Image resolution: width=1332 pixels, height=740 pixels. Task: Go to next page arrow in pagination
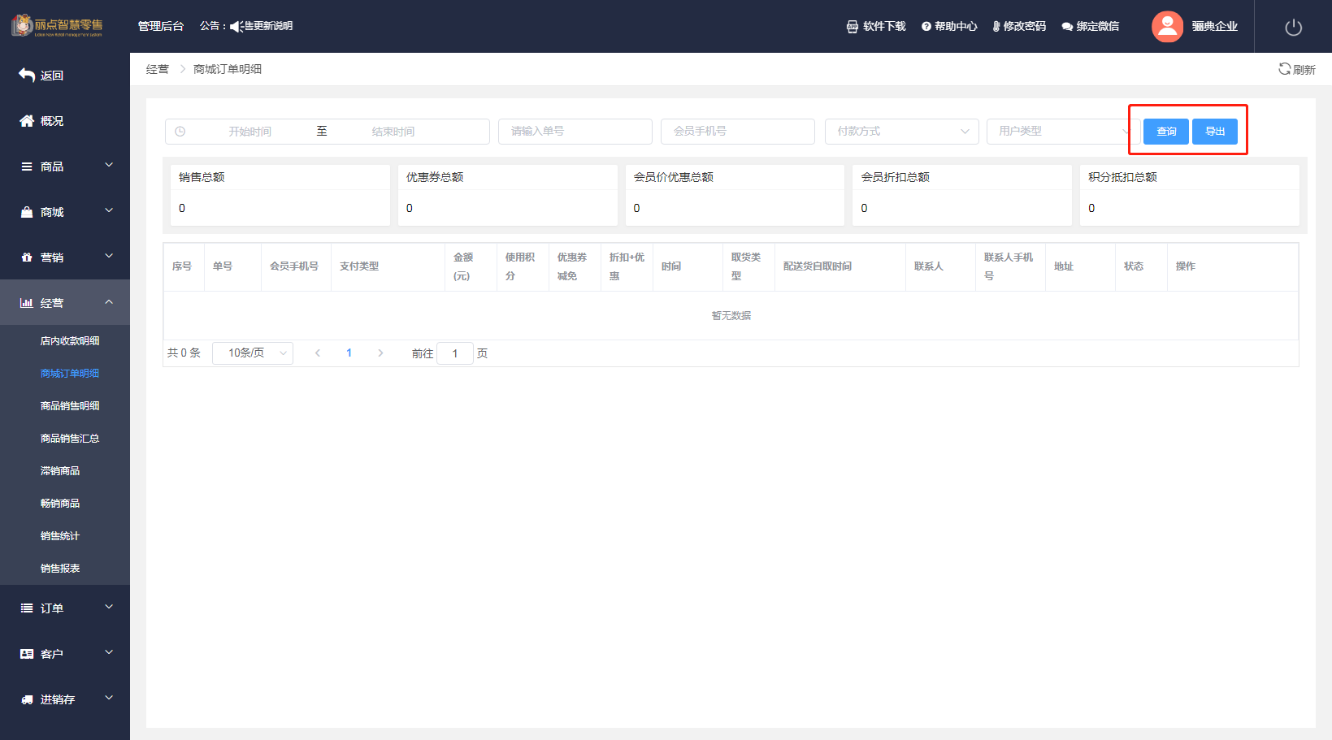pyautogui.click(x=380, y=353)
